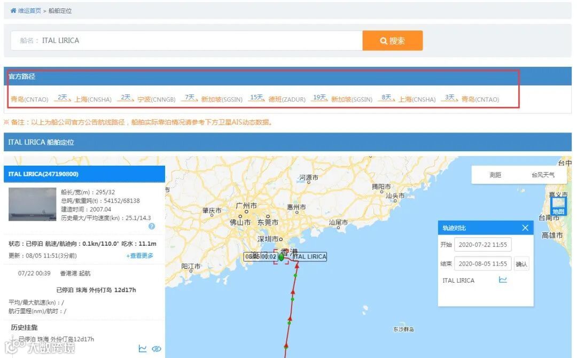Click the 08/05 00:02 track time label
The height and width of the screenshot is (358, 577).
point(261,256)
